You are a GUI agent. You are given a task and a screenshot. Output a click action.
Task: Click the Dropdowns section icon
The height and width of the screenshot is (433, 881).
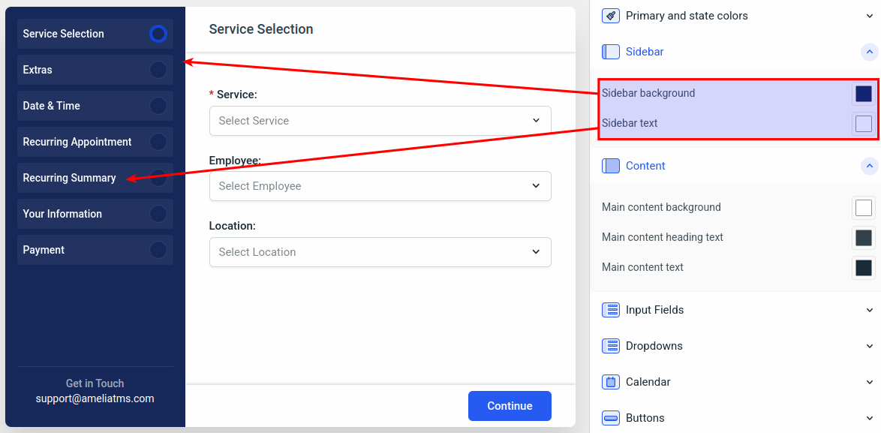tap(611, 346)
